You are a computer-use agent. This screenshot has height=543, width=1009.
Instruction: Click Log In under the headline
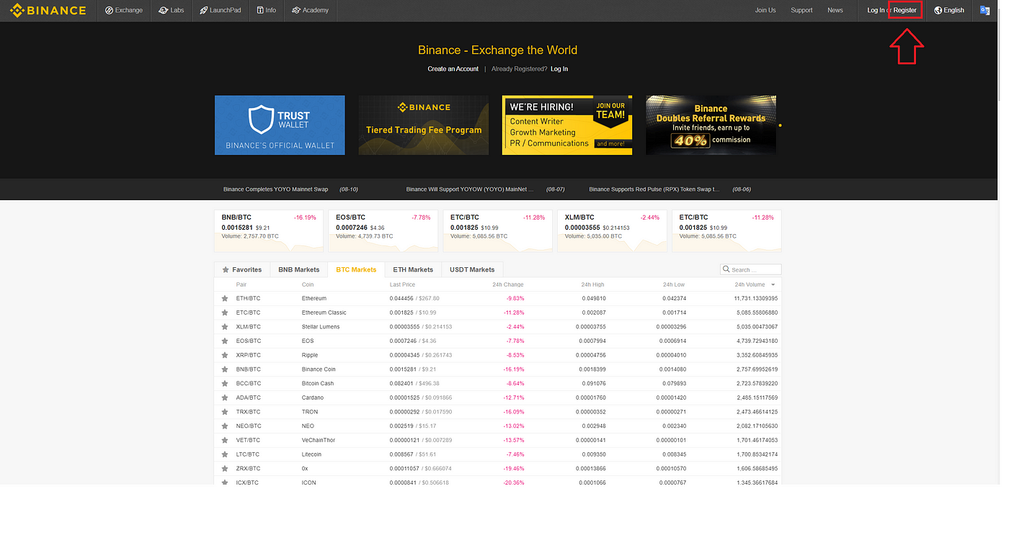click(x=559, y=69)
